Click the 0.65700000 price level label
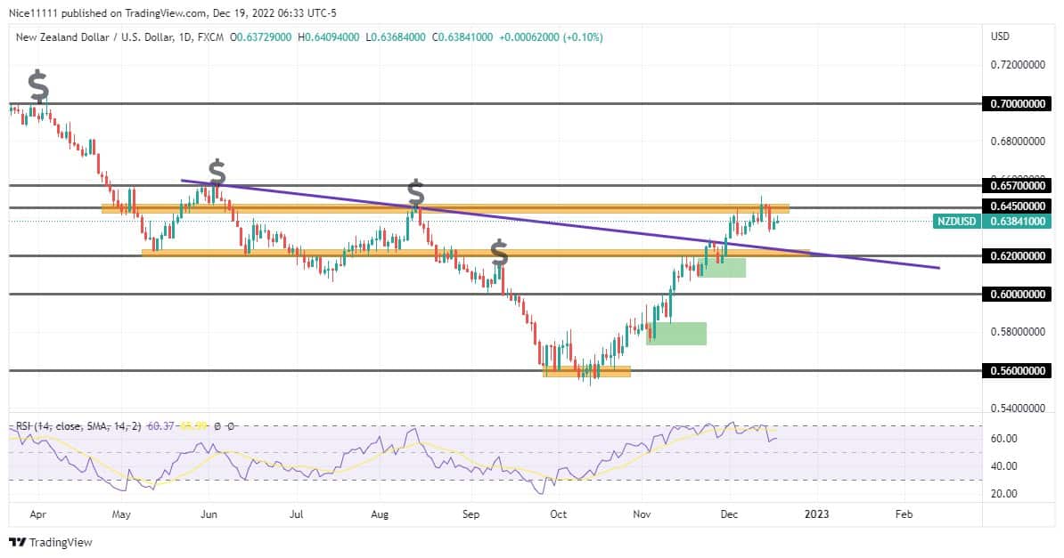1064x558 pixels. 1017,185
